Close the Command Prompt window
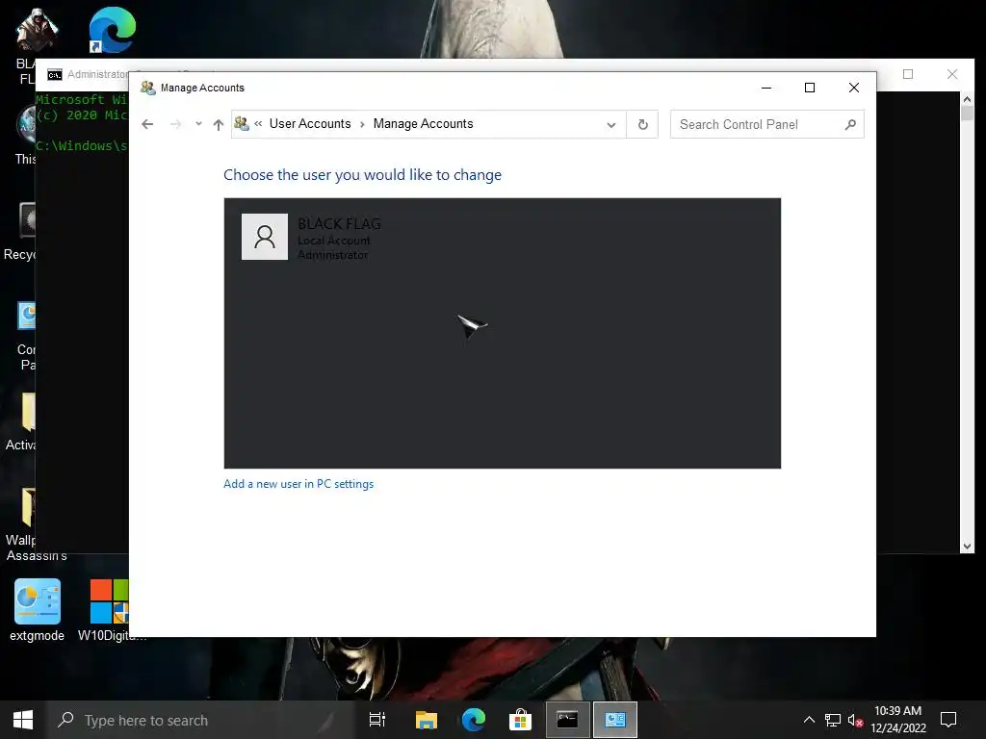 coord(952,74)
